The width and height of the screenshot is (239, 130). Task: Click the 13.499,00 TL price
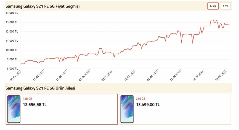click(148, 105)
